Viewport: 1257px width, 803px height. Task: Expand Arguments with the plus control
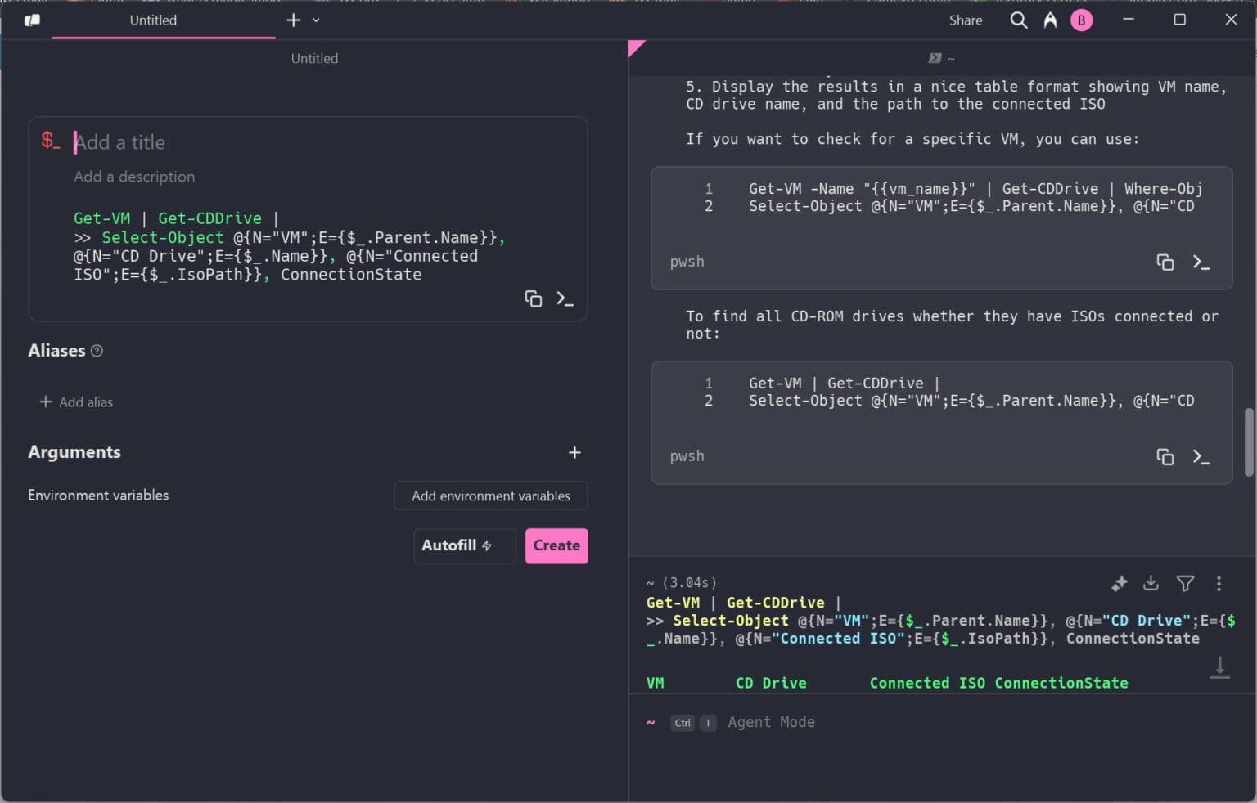coord(575,452)
